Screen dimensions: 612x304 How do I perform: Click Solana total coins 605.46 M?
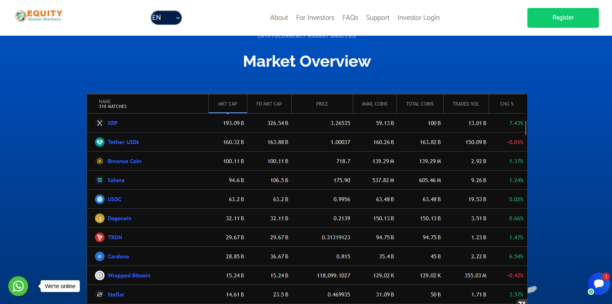pyautogui.click(x=430, y=180)
